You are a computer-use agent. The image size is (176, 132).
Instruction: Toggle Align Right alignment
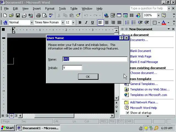coord(113,23)
